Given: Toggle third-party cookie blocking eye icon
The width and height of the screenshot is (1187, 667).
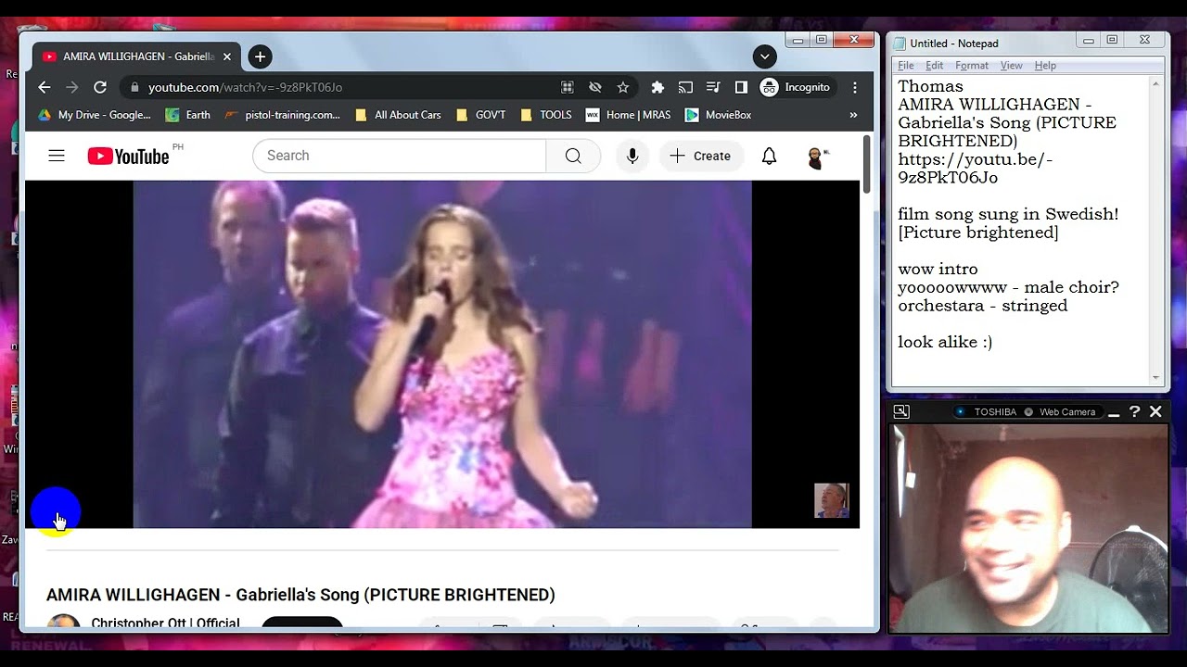Looking at the screenshot, I should click(595, 87).
